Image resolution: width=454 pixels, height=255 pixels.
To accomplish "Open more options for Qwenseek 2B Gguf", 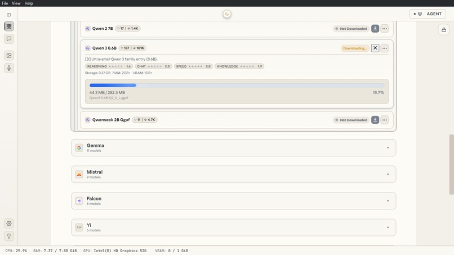I will (385, 120).
